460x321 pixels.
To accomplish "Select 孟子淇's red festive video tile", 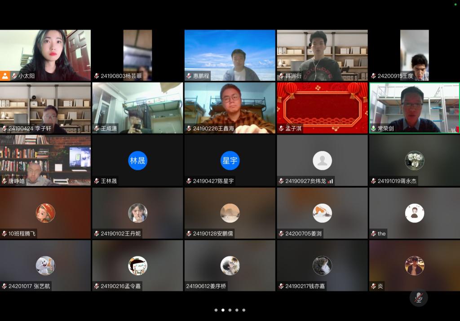I will pos(322,104).
